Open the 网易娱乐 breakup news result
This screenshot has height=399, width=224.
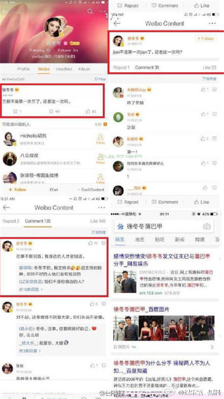pyautogui.click(x=162, y=259)
